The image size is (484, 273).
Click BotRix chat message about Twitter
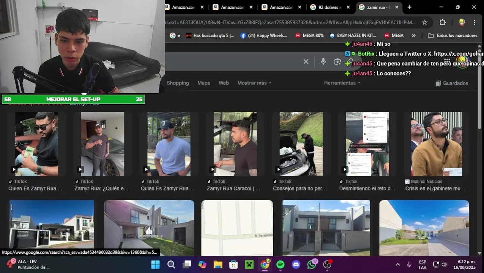(414, 54)
